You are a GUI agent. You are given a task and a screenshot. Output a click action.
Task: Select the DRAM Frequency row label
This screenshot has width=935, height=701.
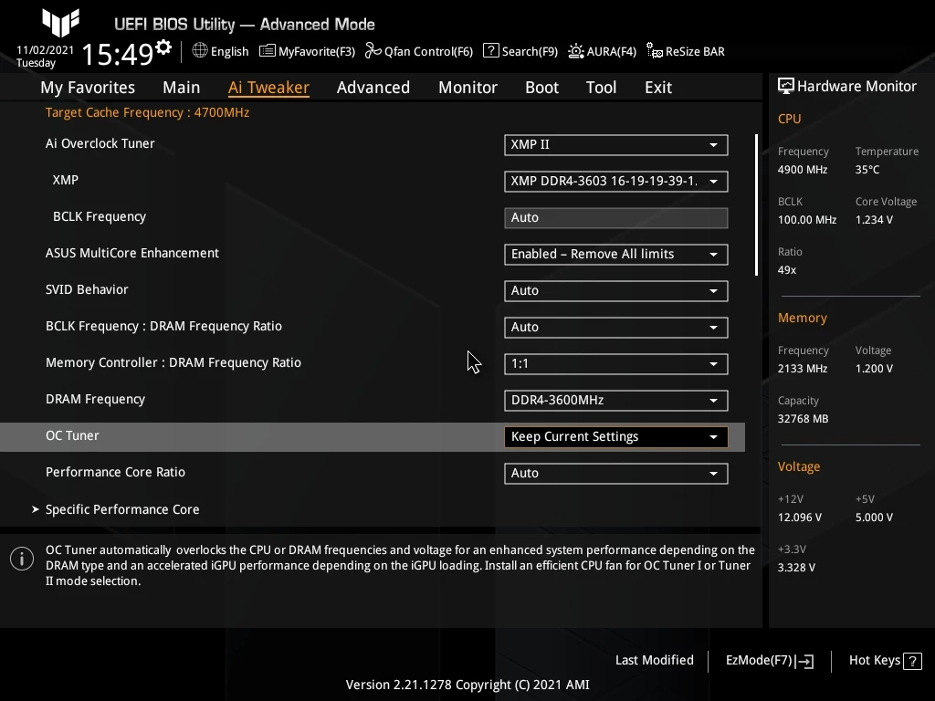coord(95,400)
